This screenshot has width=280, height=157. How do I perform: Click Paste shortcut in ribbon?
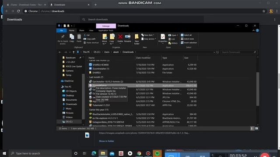(91, 43)
